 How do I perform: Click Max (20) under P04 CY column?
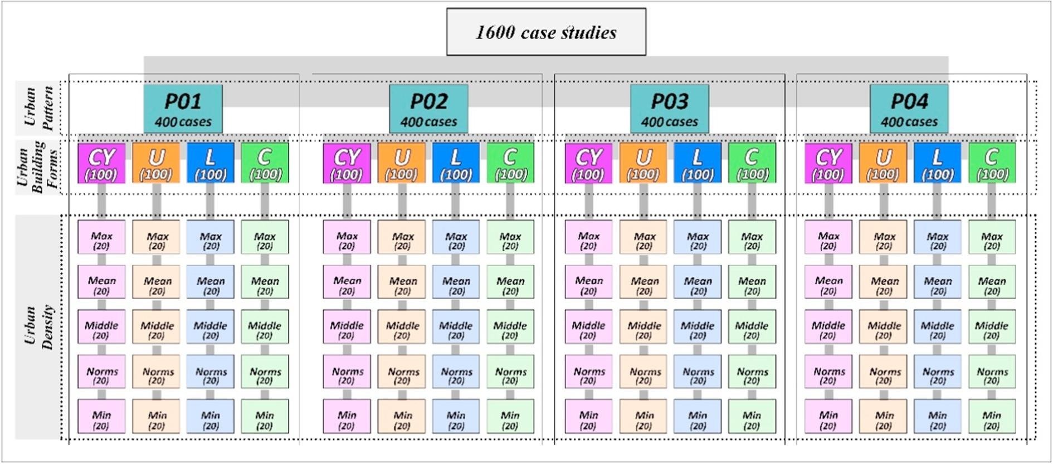point(828,237)
